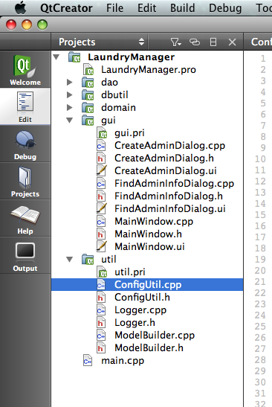Screen dimensions: 272x407
Task: Expand the dbutil folder
Action: point(70,94)
